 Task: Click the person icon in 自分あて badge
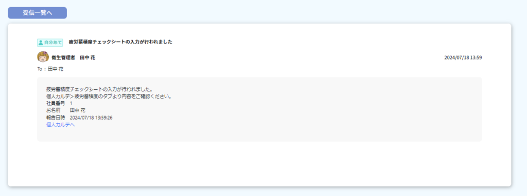41,43
